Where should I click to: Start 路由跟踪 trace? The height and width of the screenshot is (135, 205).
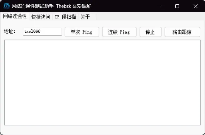[182, 32]
